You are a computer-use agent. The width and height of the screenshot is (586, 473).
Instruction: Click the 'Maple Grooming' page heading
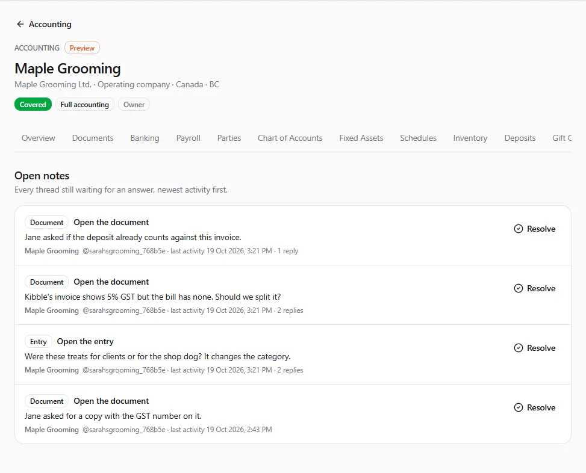click(67, 69)
